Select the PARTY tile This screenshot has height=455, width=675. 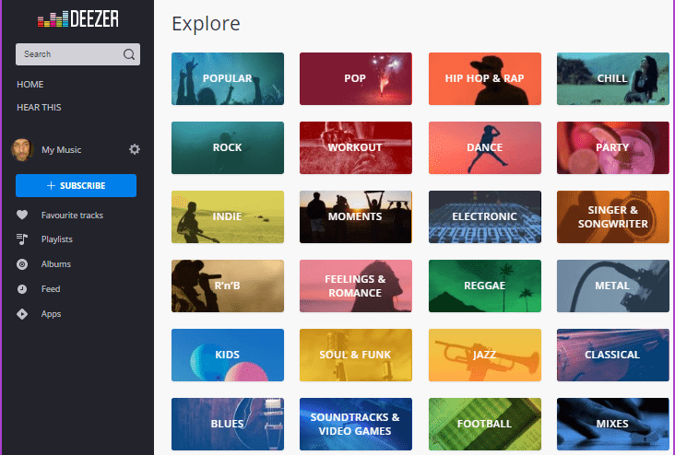[x=613, y=148]
